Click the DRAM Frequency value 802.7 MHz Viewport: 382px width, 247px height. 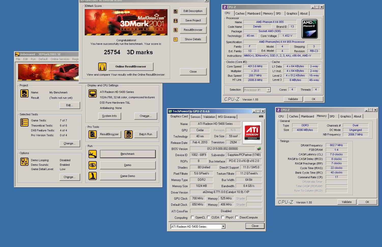coord(336,145)
